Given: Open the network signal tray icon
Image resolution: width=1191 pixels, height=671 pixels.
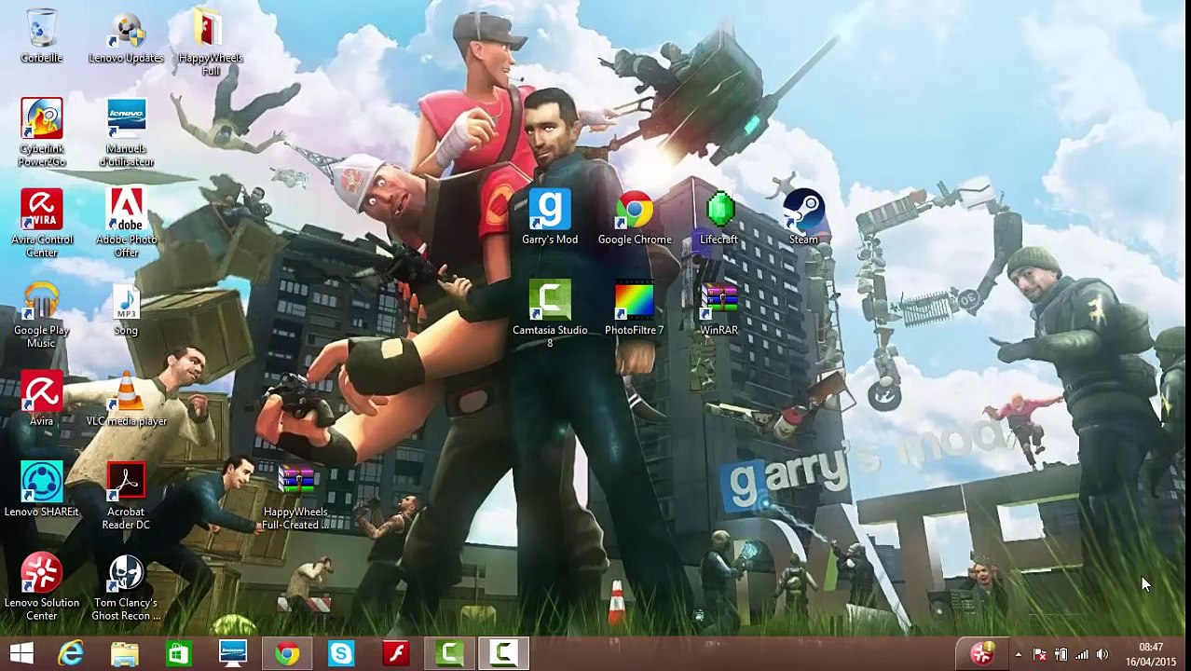Looking at the screenshot, I should (x=1081, y=655).
